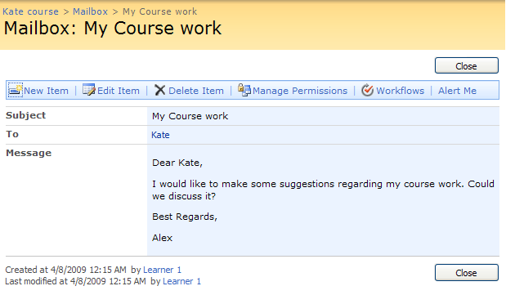Click the Edit Item pencil icon
Viewport: 506px width, 295px height.
click(x=89, y=90)
